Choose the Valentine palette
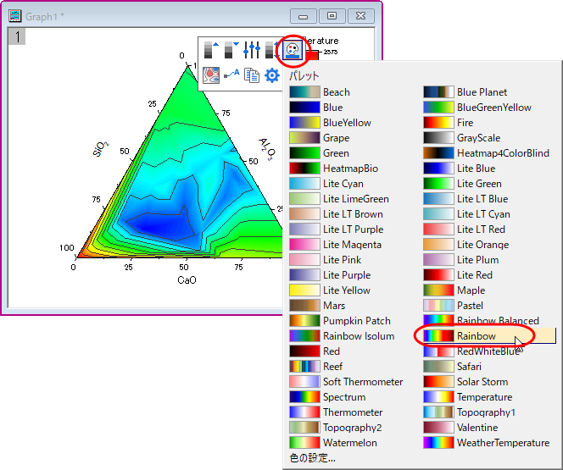 pyautogui.click(x=460, y=428)
